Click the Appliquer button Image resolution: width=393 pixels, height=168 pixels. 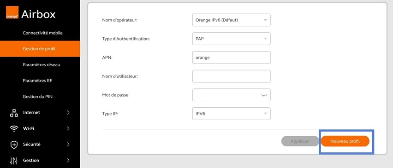(300, 141)
